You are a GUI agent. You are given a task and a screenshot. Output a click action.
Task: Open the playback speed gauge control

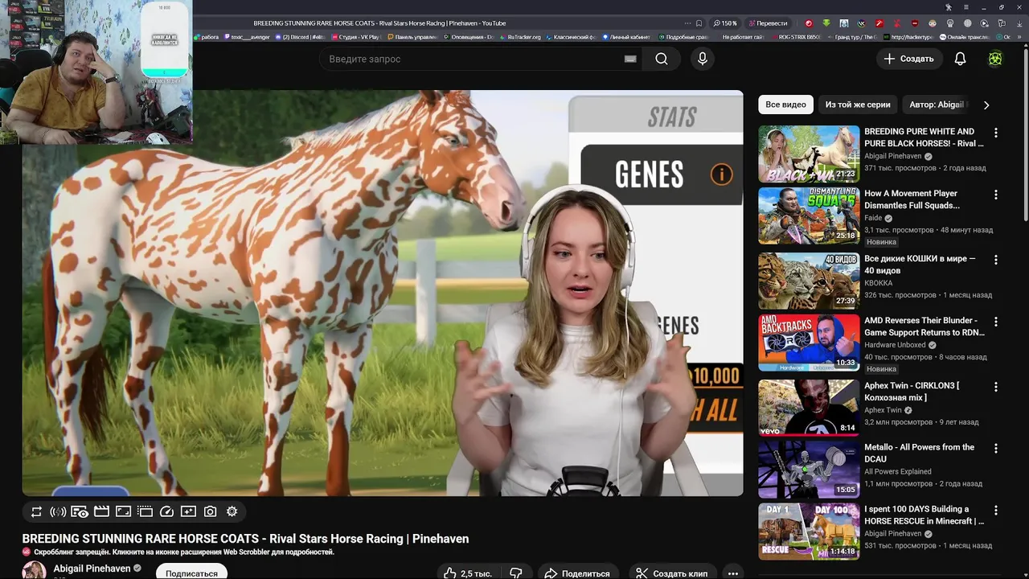click(166, 511)
